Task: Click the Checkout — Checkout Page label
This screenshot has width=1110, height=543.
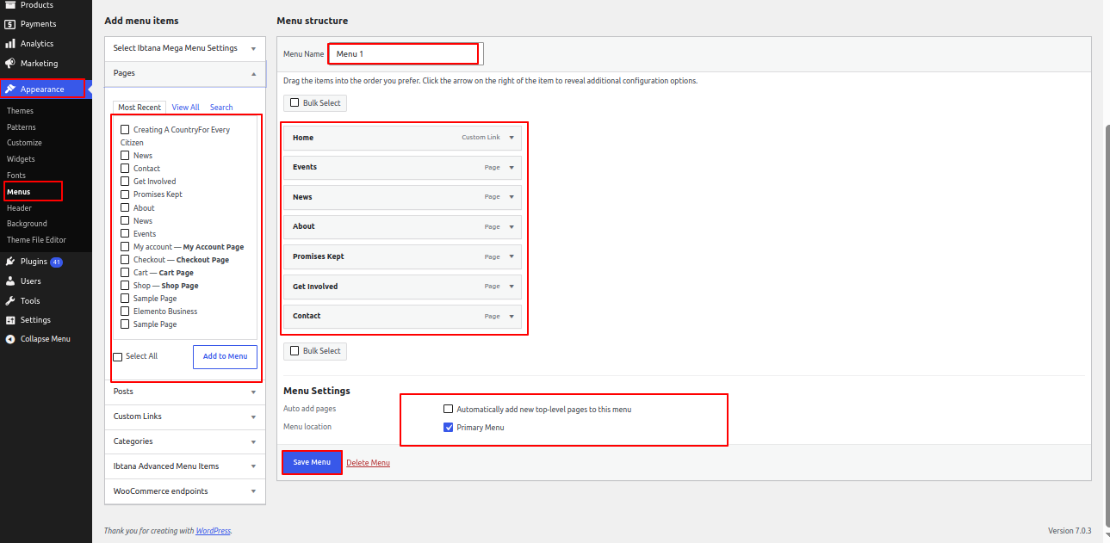Action: pos(181,260)
